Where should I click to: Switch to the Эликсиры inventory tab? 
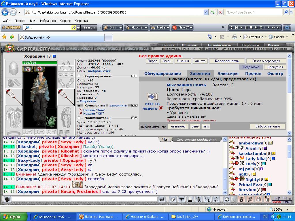coord(228,73)
